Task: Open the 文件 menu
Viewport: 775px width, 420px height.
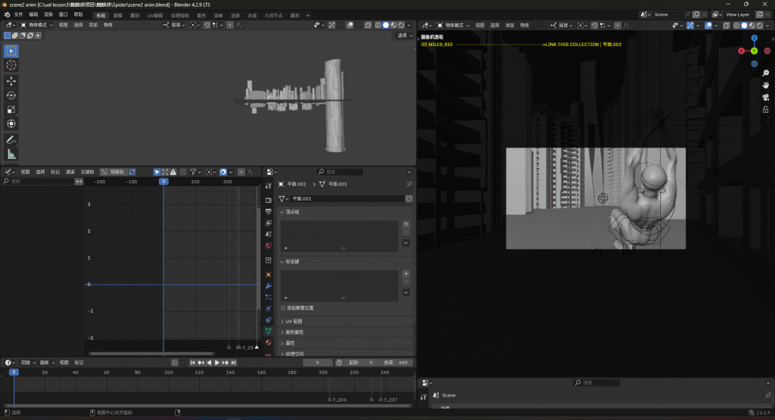Action: (18, 14)
